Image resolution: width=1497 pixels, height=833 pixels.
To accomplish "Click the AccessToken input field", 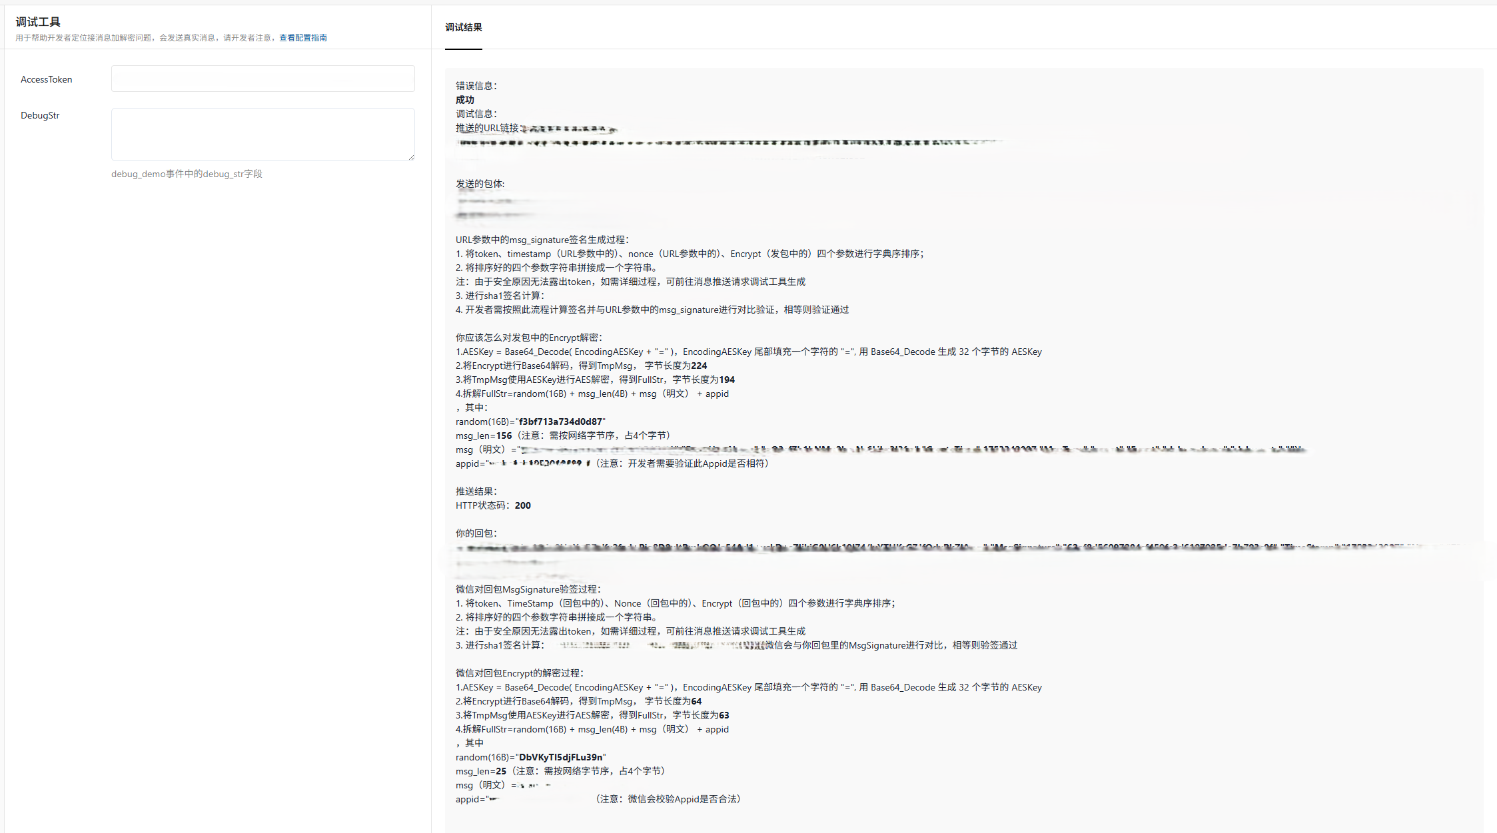I will (x=262, y=79).
